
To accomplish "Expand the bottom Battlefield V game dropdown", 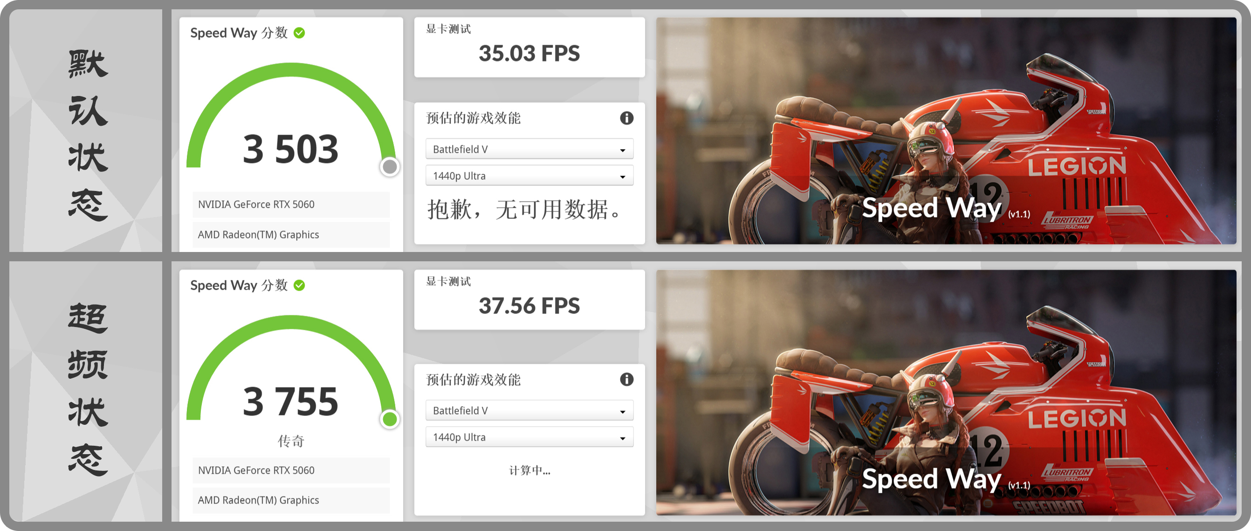I will (529, 411).
